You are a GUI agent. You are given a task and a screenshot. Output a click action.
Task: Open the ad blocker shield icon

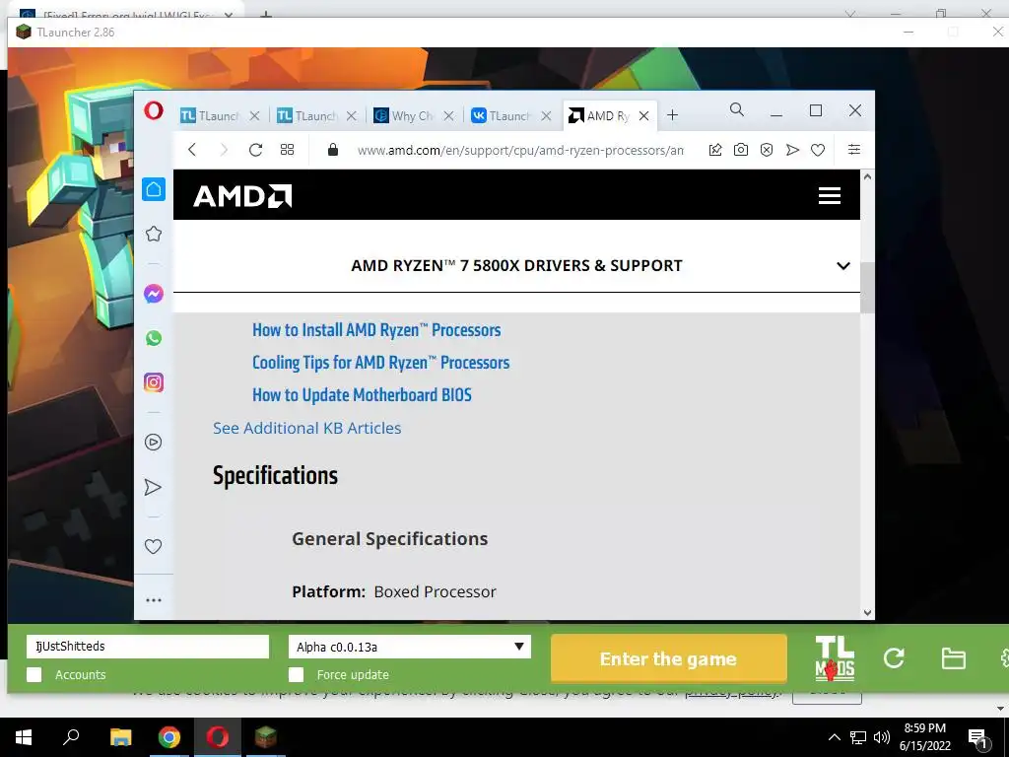coord(767,150)
